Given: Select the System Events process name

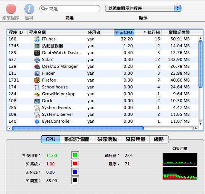Looking at the screenshot, I should pyautogui.click(x=56, y=108).
